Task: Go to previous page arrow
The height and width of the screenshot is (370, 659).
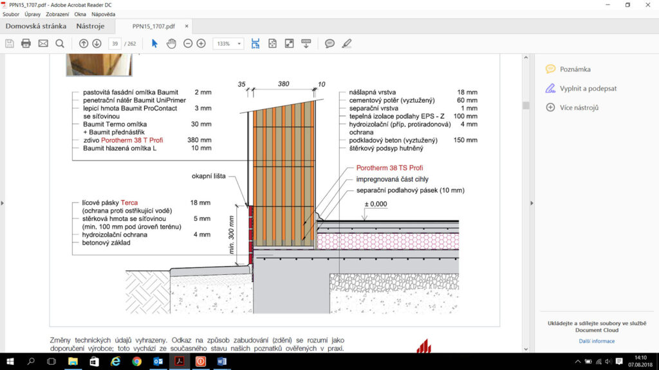Action: (84, 44)
